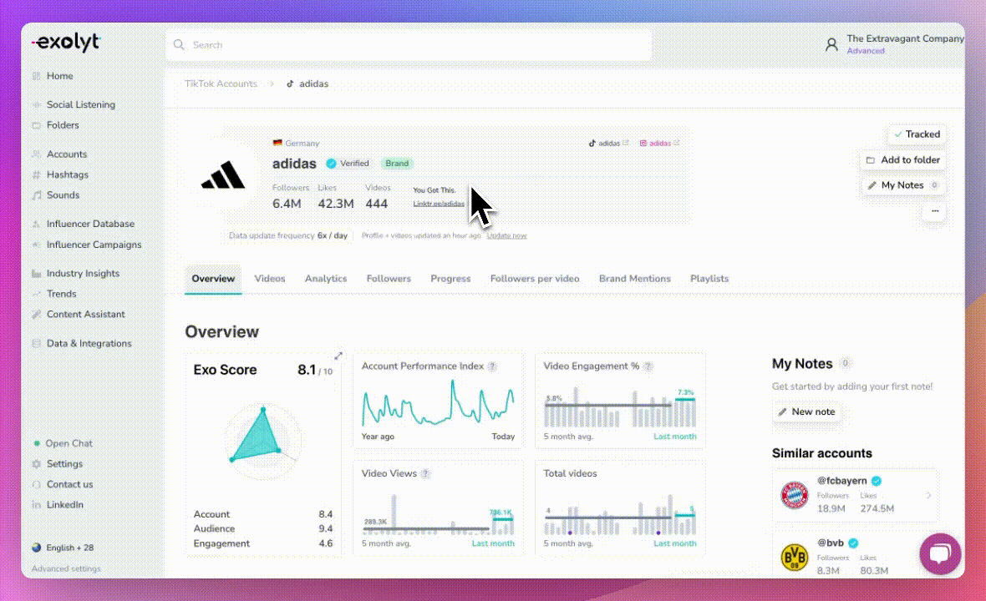
Task: Click the Video Views help icon
Action: [425, 473]
